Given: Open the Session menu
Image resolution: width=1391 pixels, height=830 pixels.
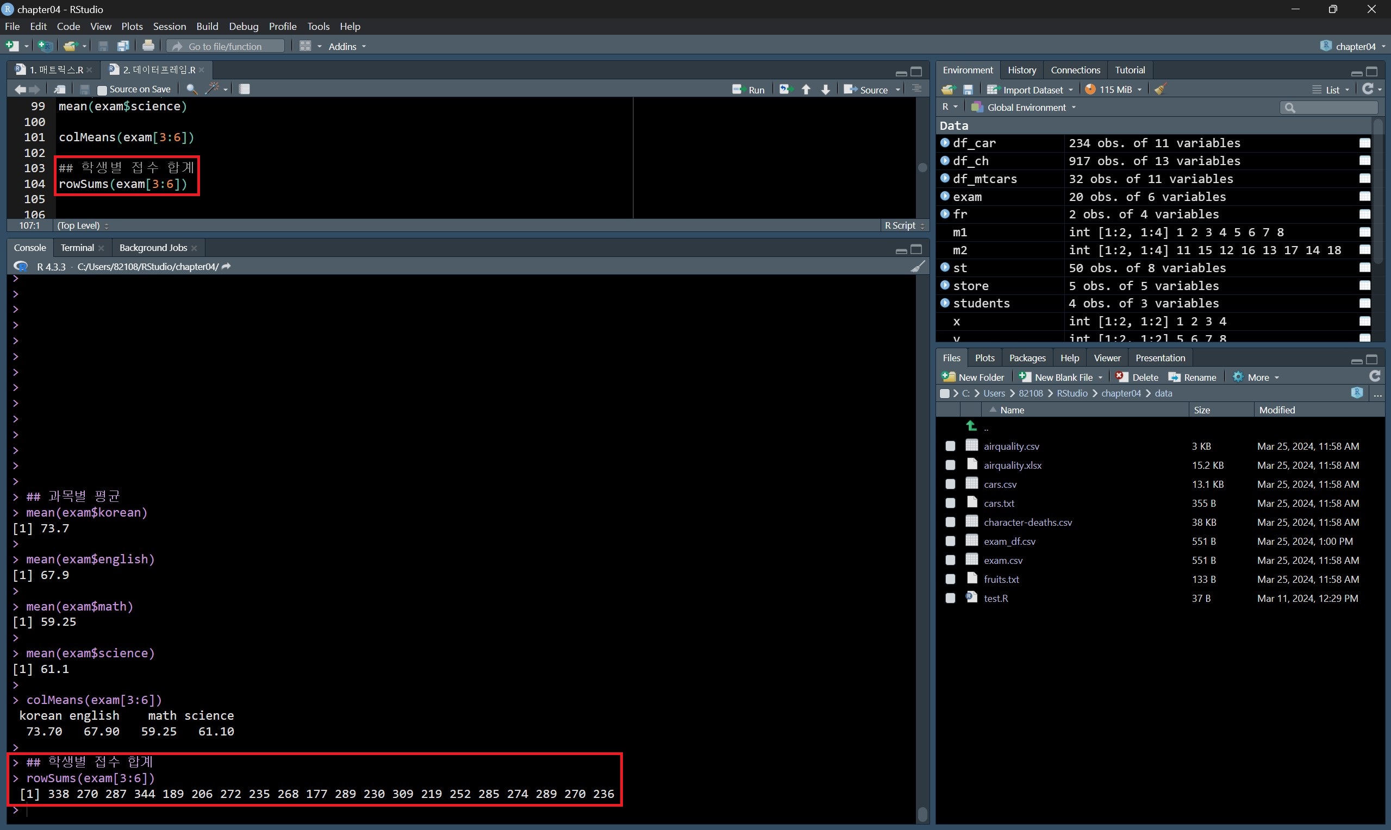Looking at the screenshot, I should pos(169,26).
